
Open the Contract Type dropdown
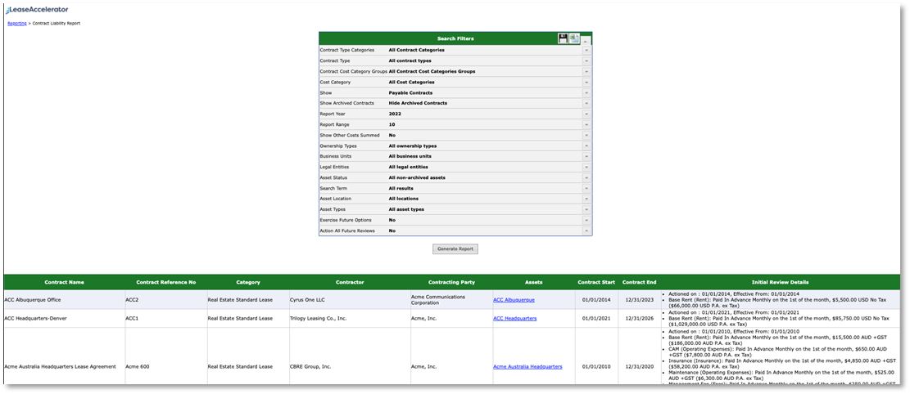(x=586, y=60)
